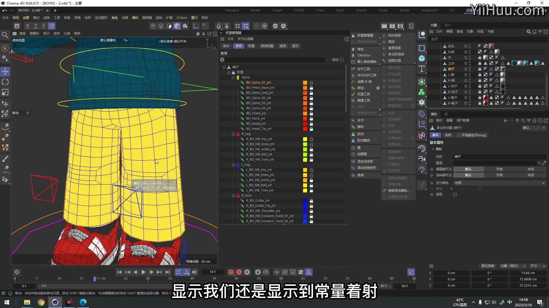Collapse the Spine joint group
This screenshot has height=308, width=549.
tap(233, 78)
